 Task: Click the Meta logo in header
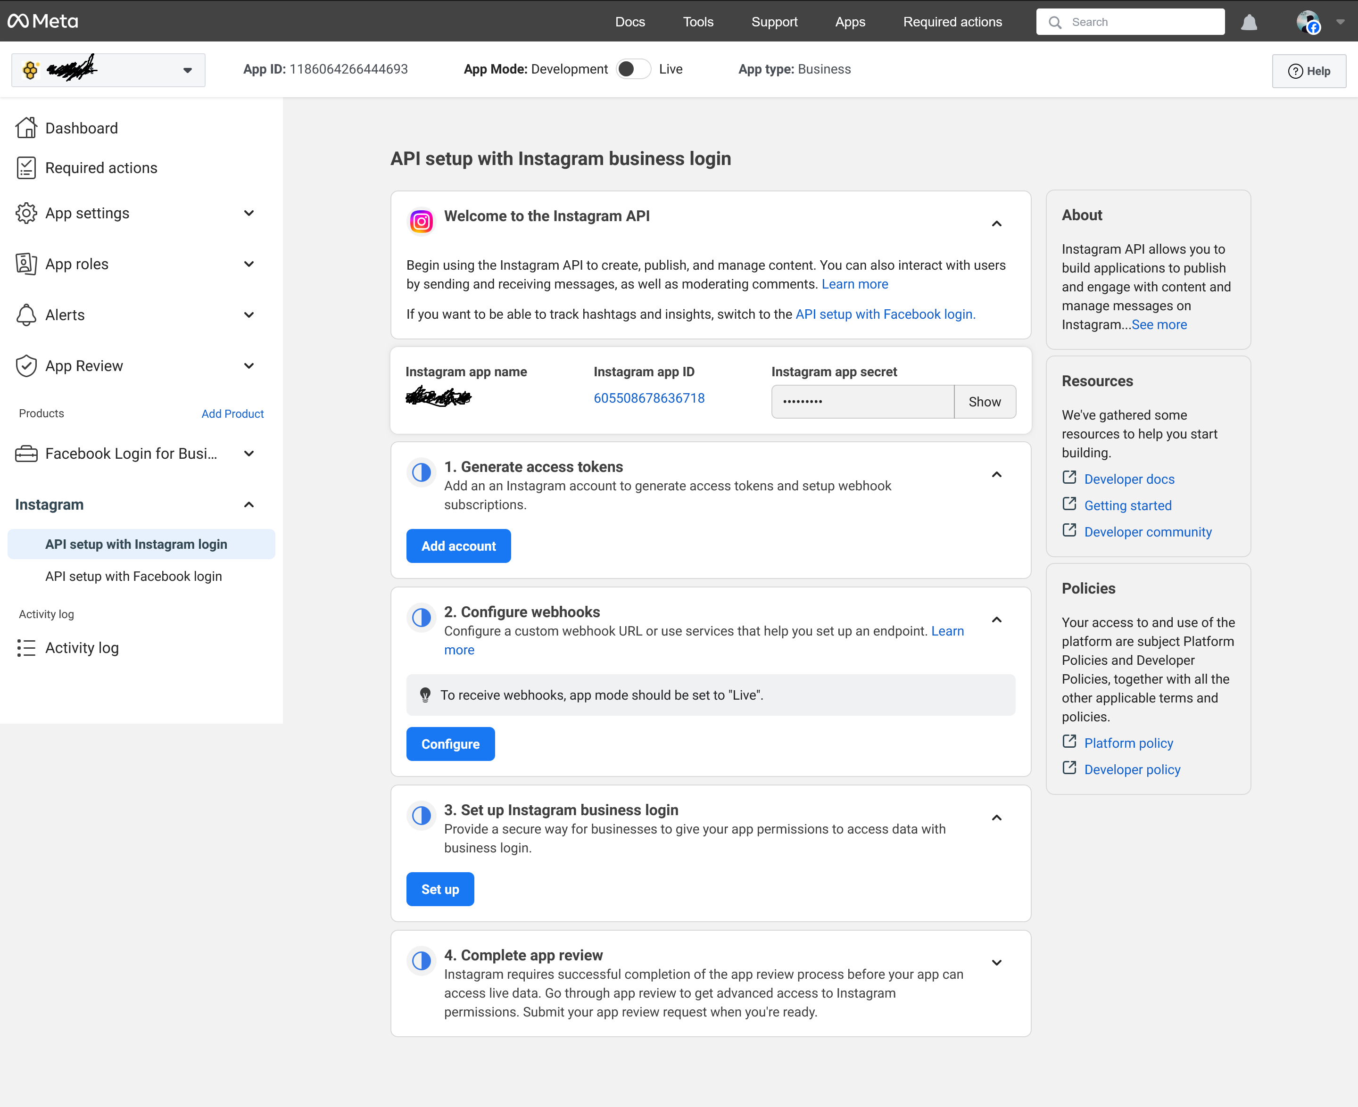[x=43, y=22]
